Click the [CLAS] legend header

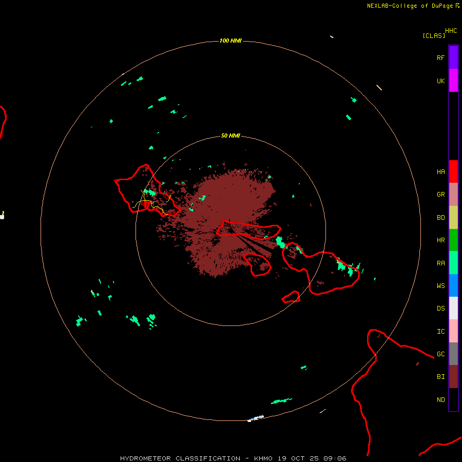click(x=434, y=35)
